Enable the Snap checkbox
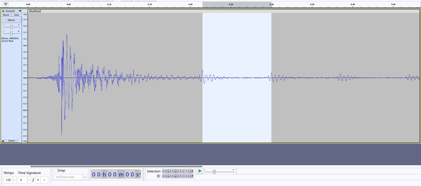 coord(56,170)
